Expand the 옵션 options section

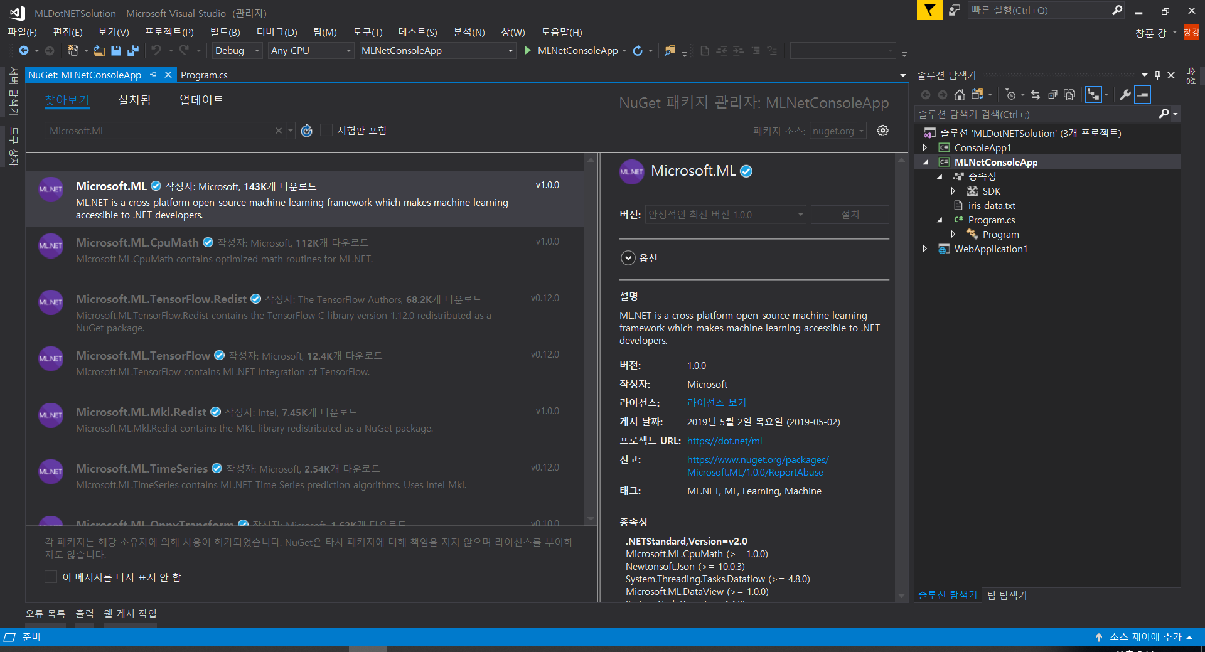pyautogui.click(x=628, y=258)
